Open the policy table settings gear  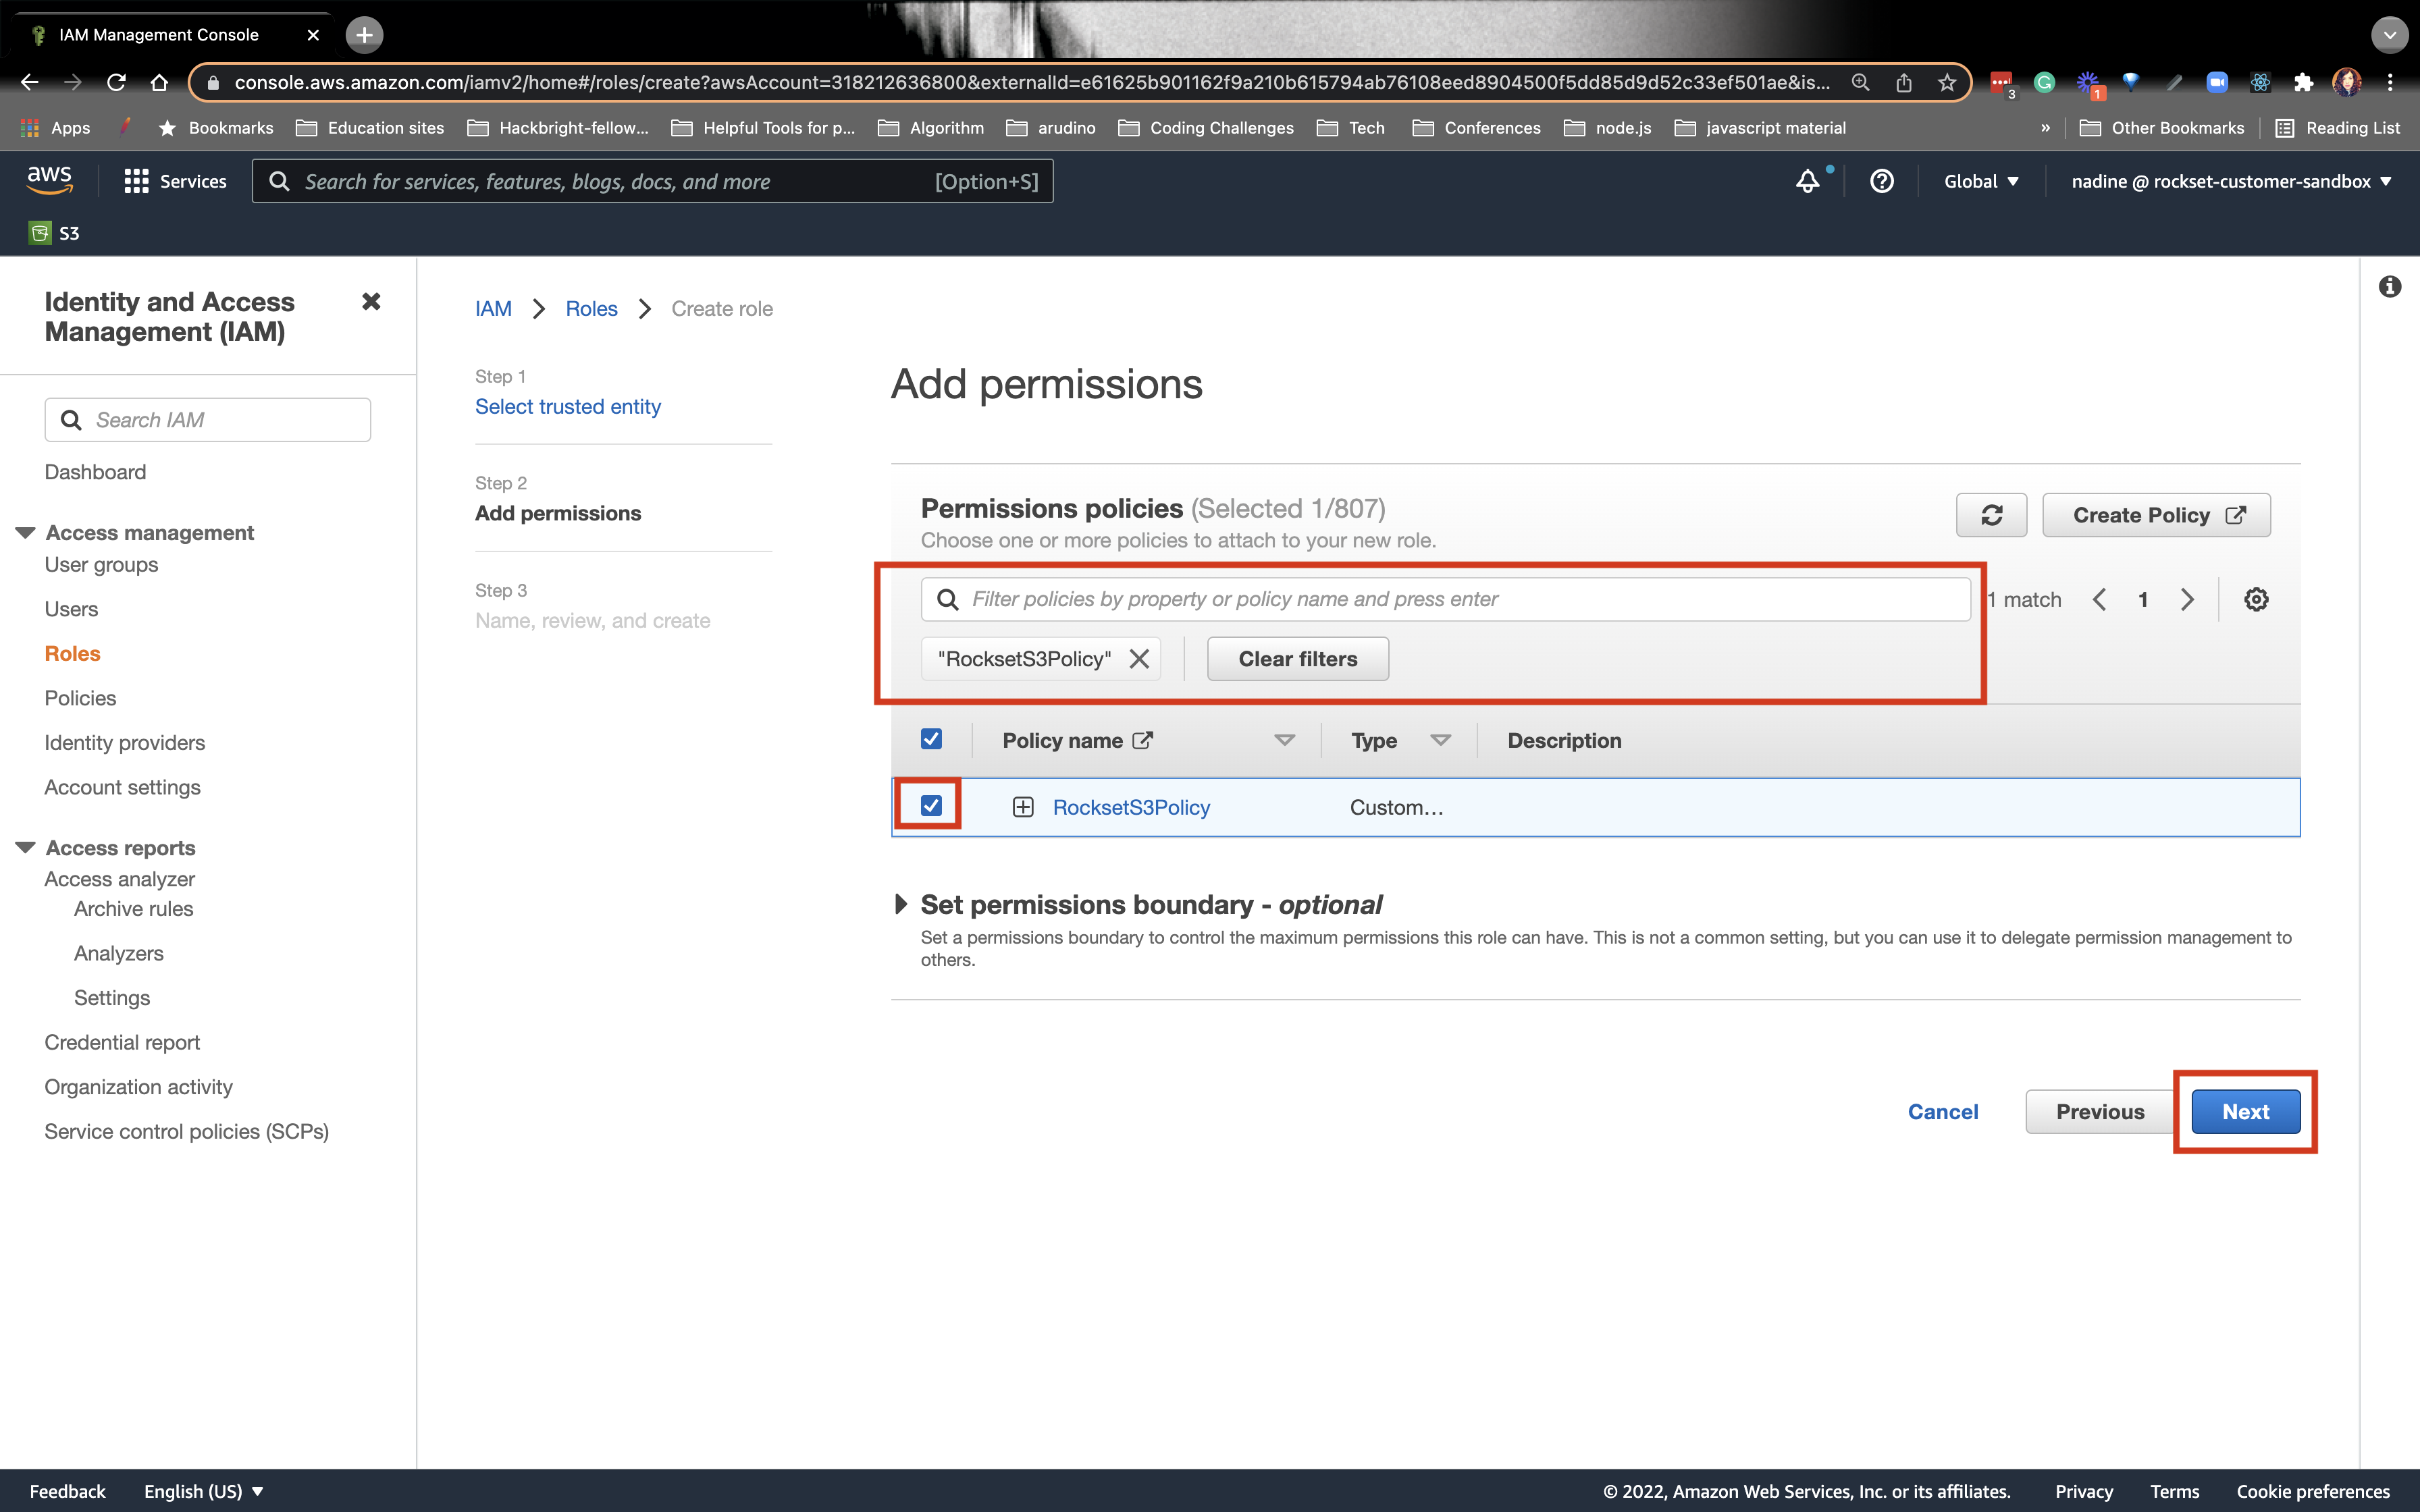click(2256, 599)
